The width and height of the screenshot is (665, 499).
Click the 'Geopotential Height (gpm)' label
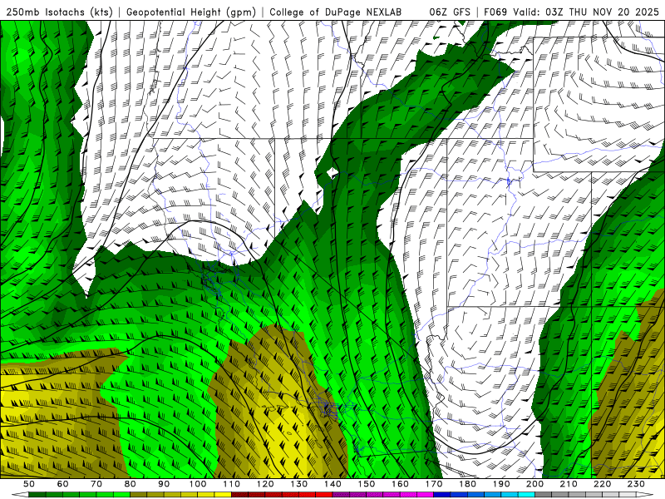(x=191, y=12)
